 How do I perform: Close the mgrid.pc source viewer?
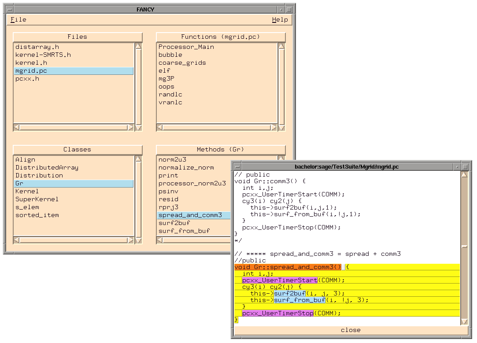351,330
